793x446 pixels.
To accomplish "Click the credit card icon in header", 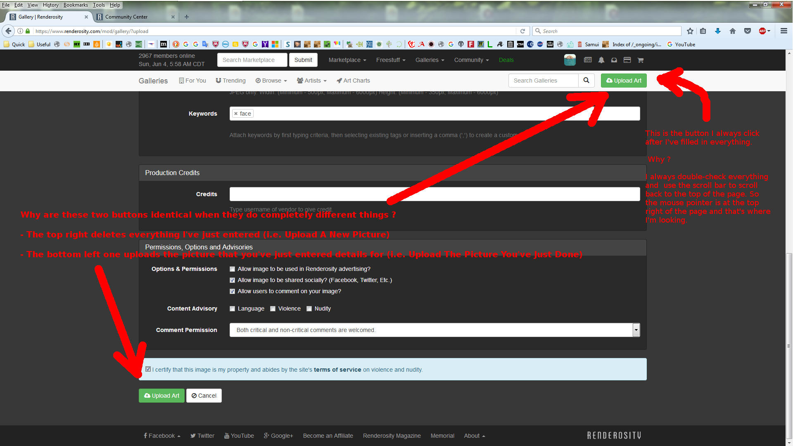I will click(x=627, y=60).
